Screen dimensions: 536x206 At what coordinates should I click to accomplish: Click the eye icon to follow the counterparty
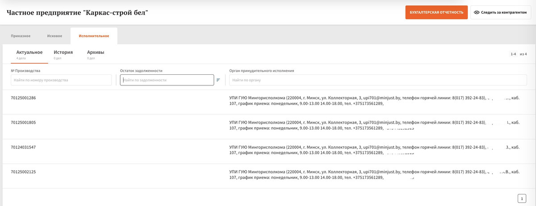coord(477,12)
